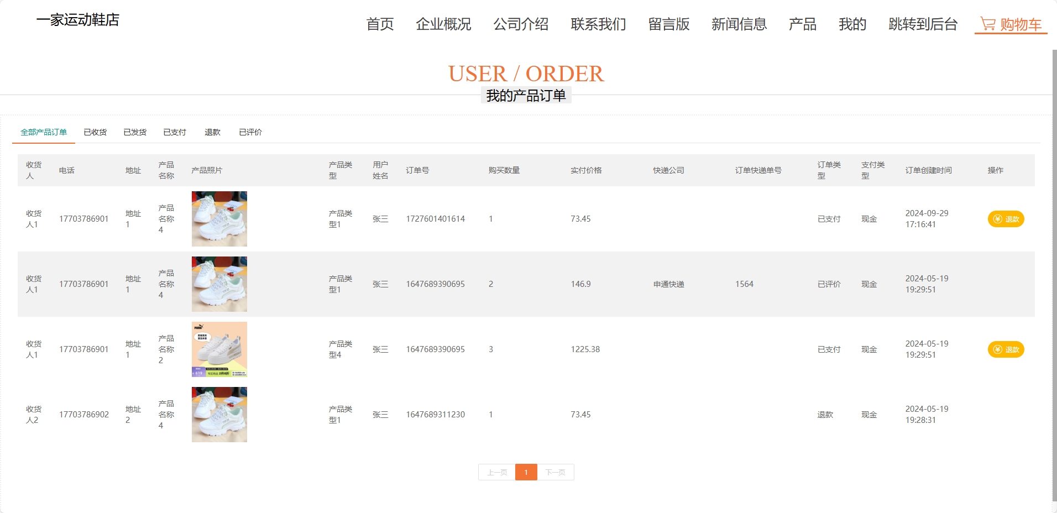Open the 退款 orders tab

[213, 132]
